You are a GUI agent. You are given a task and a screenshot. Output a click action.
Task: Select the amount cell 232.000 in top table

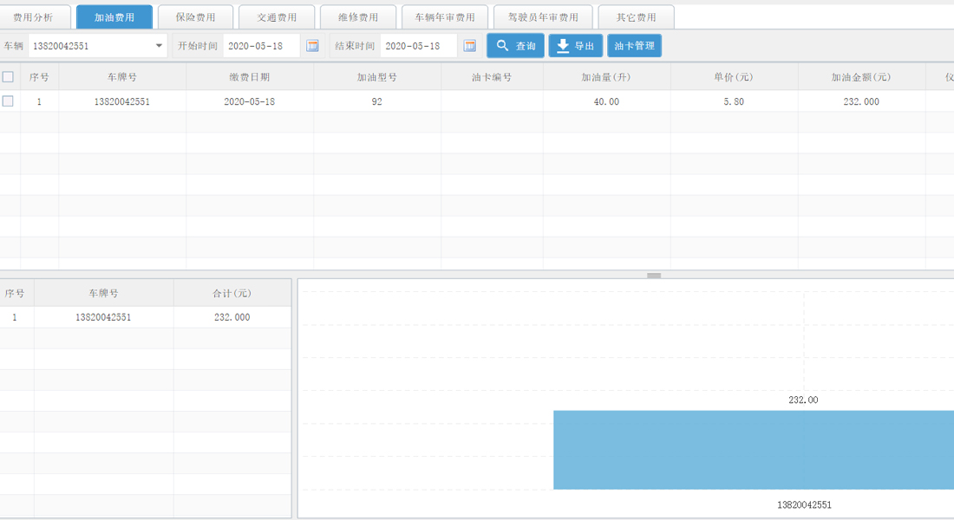pos(861,101)
